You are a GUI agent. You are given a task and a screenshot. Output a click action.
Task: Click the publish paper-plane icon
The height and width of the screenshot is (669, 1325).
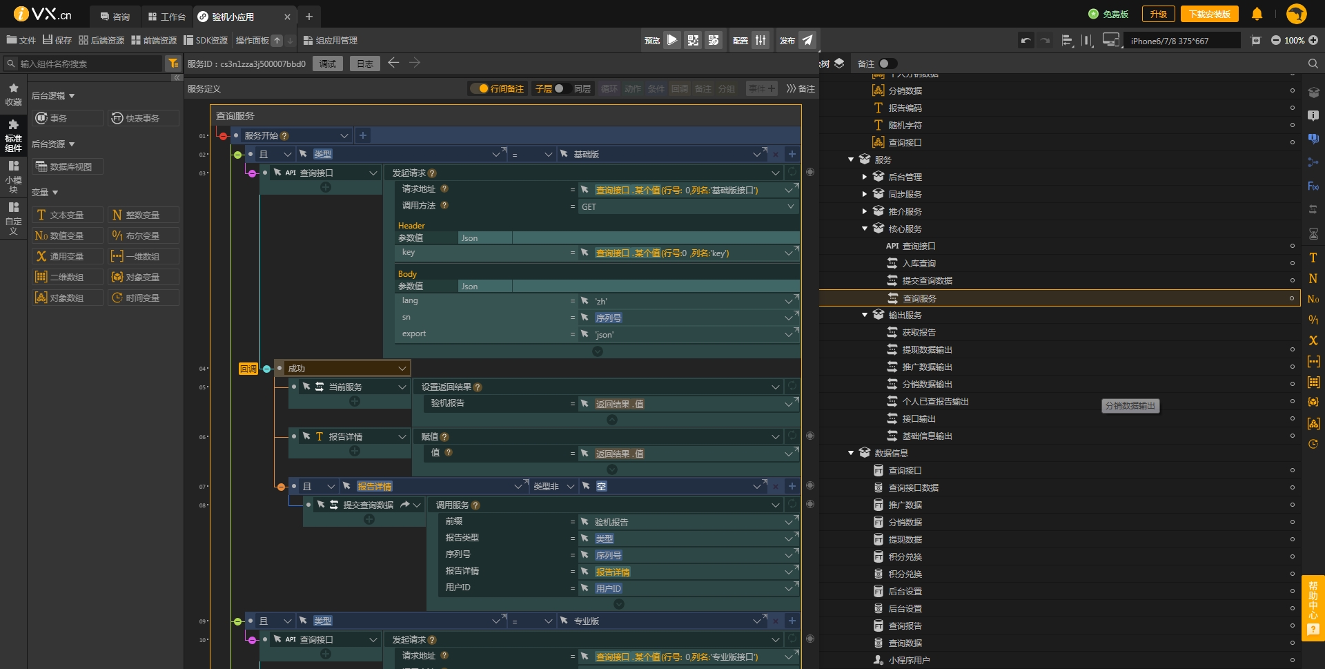point(807,40)
